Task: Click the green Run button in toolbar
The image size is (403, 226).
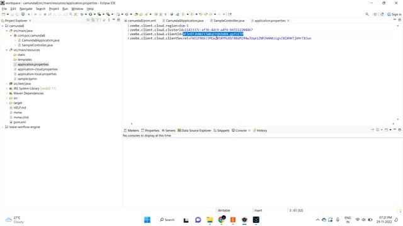Action: pos(90,14)
